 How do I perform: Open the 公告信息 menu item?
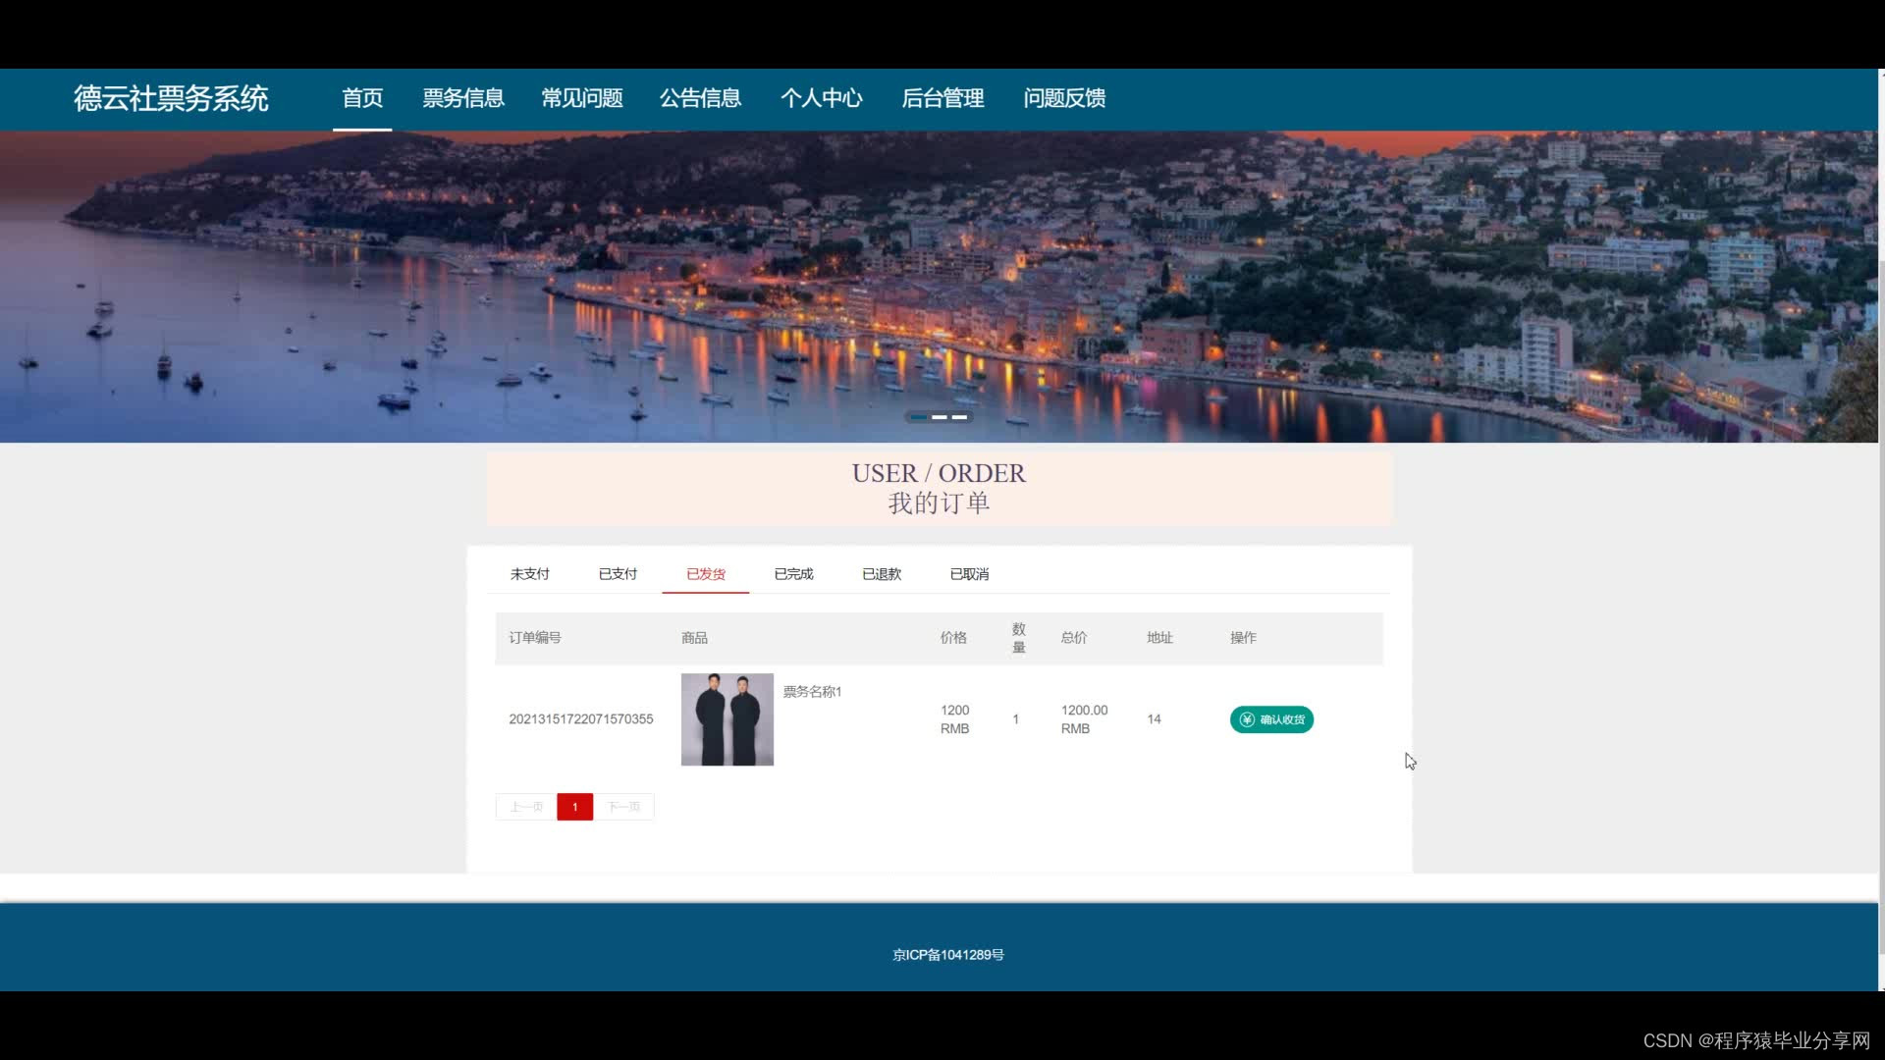click(x=700, y=98)
